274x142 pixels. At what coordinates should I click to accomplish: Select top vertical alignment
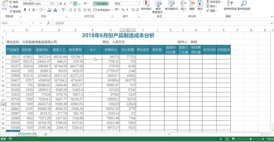point(70,4)
